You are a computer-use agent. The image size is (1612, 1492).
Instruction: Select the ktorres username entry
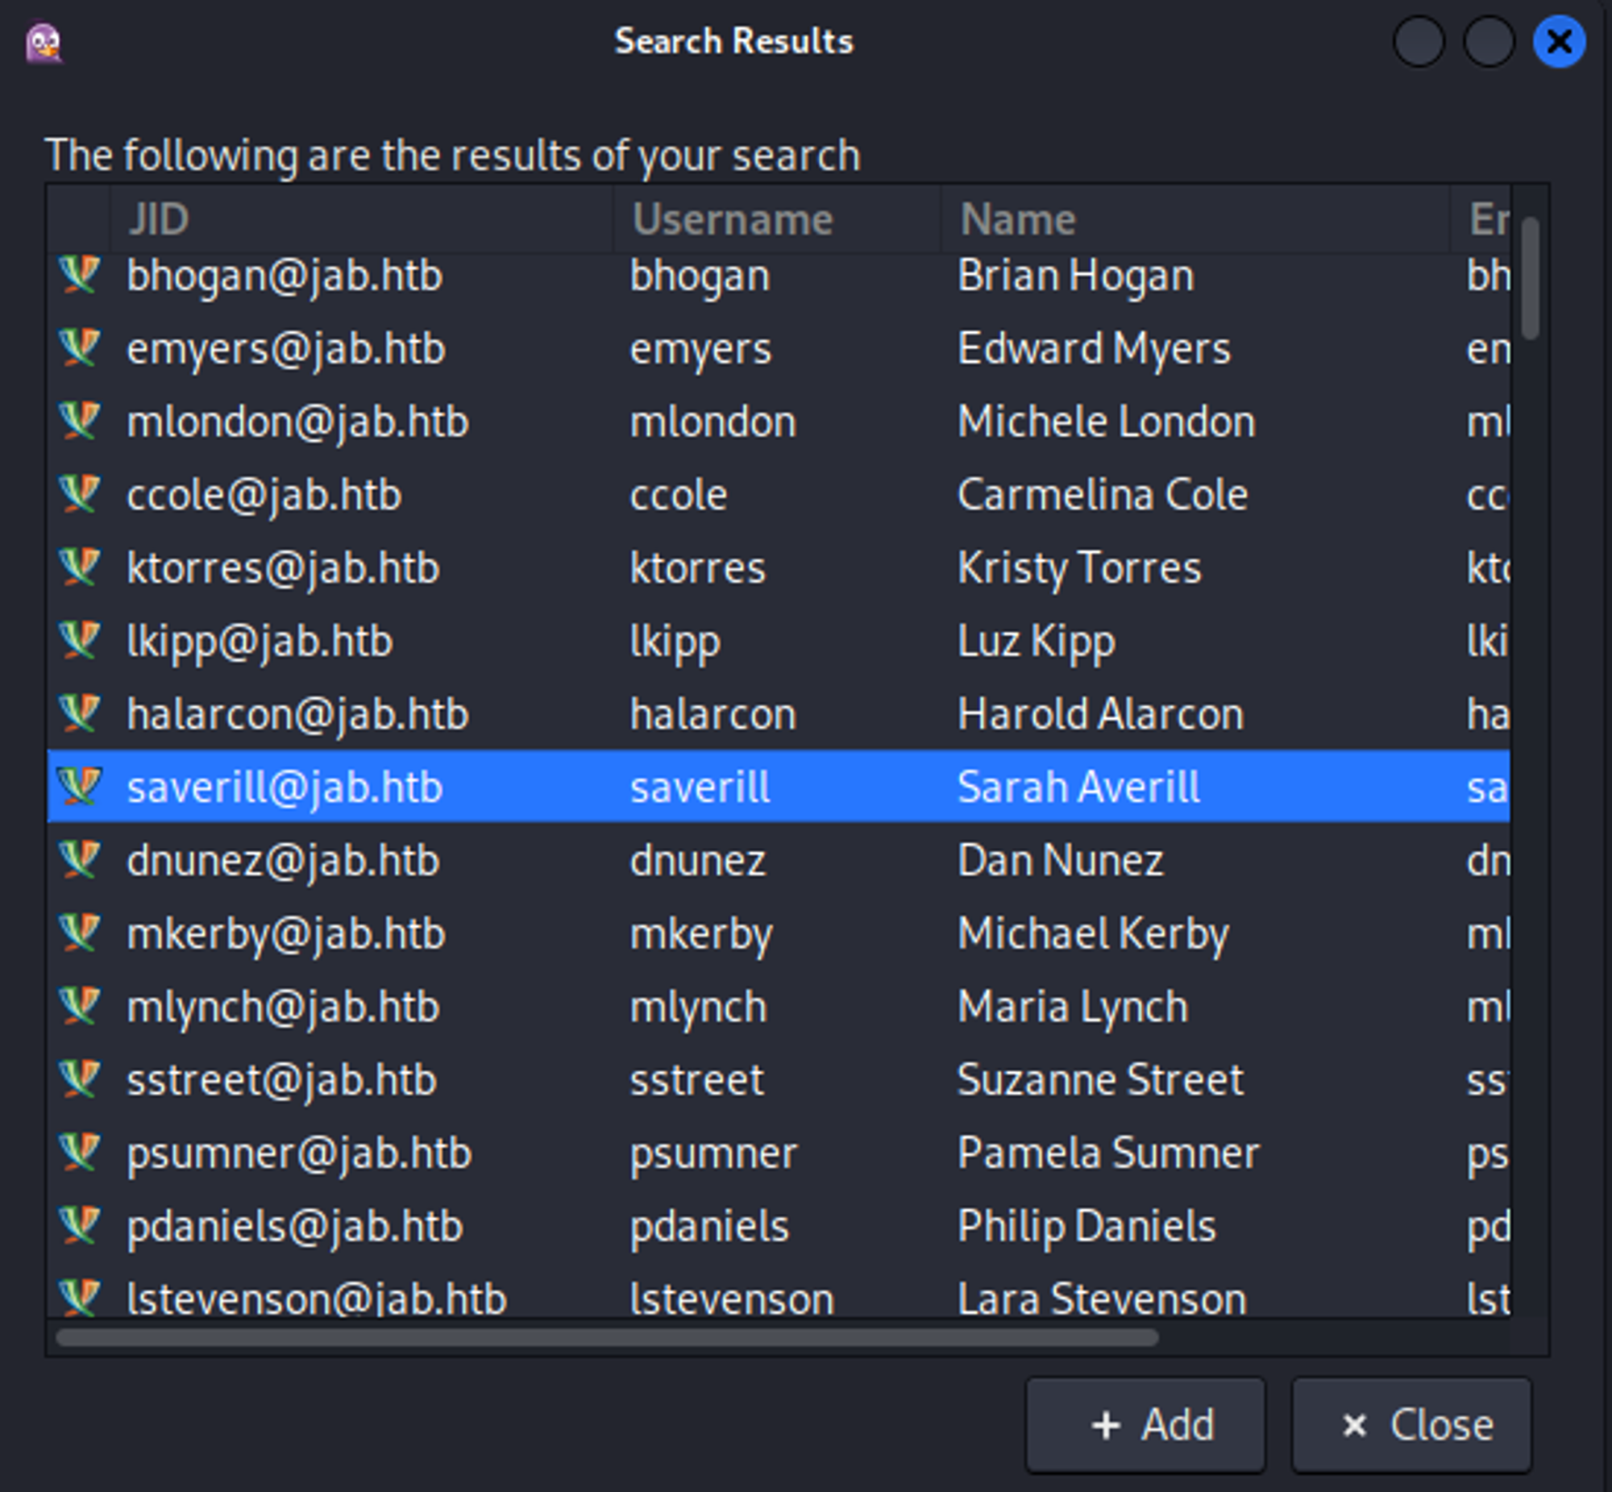696,567
